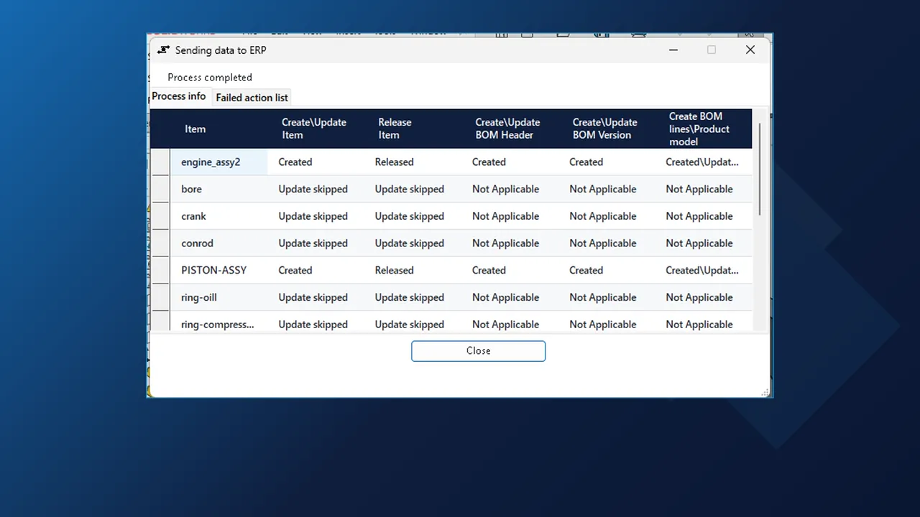This screenshot has width=920, height=517.
Task: Click ring-compress... row's Release Item 'Update skipped' cell
Action: pyautogui.click(x=413, y=322)
